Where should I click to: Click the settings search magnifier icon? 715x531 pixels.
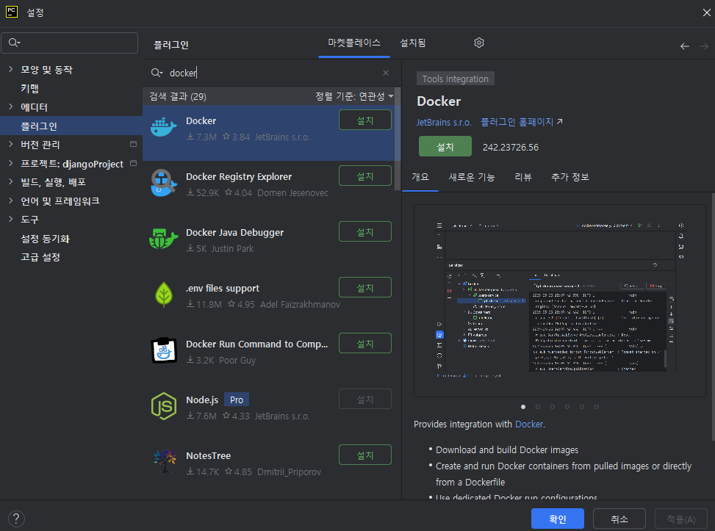14,43
